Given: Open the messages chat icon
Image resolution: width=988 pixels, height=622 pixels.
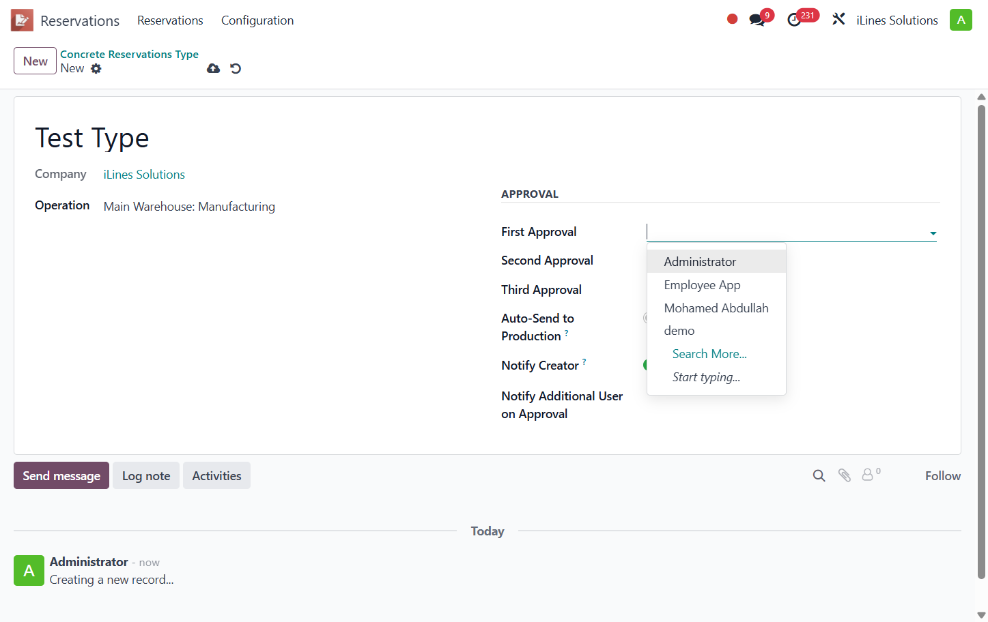Looking at the screenshot, I should tap(757, 20).
